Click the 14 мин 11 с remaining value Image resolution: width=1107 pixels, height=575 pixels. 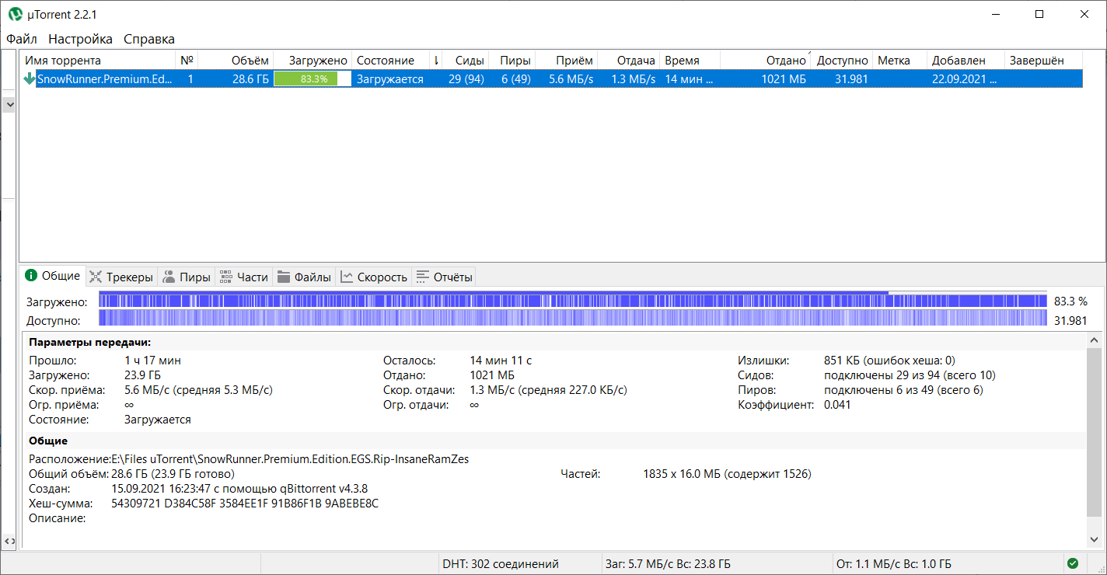pyautogui.click(x=501, y=361)
